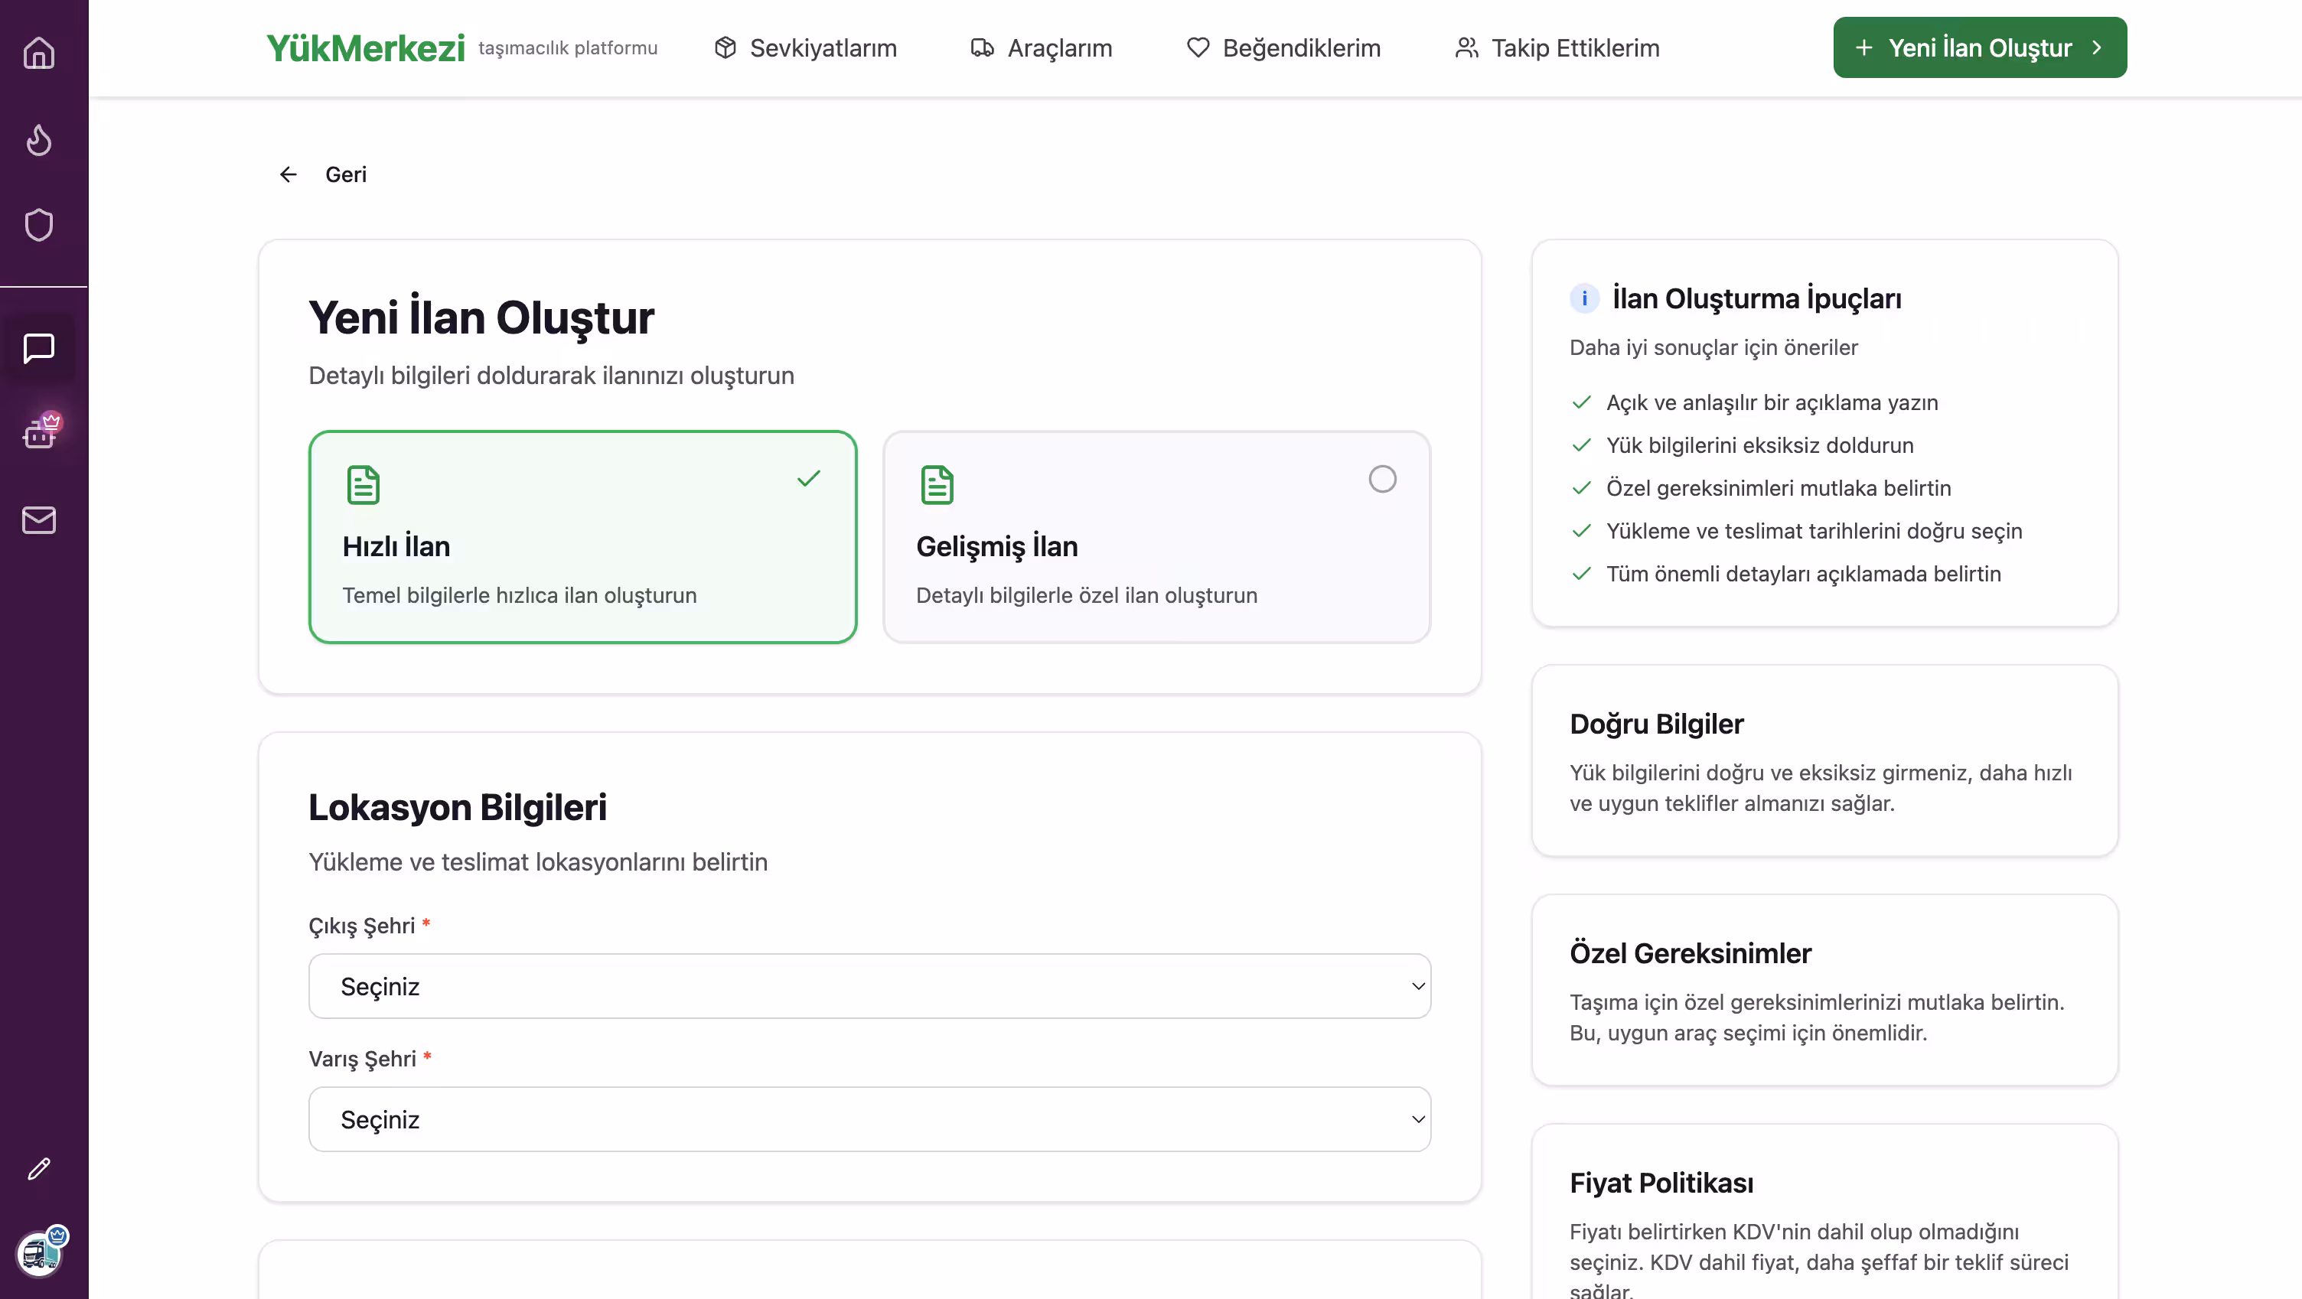
Task: Open the truck profile avatar
Action: pyautogui.click(x=39, y=1253)
